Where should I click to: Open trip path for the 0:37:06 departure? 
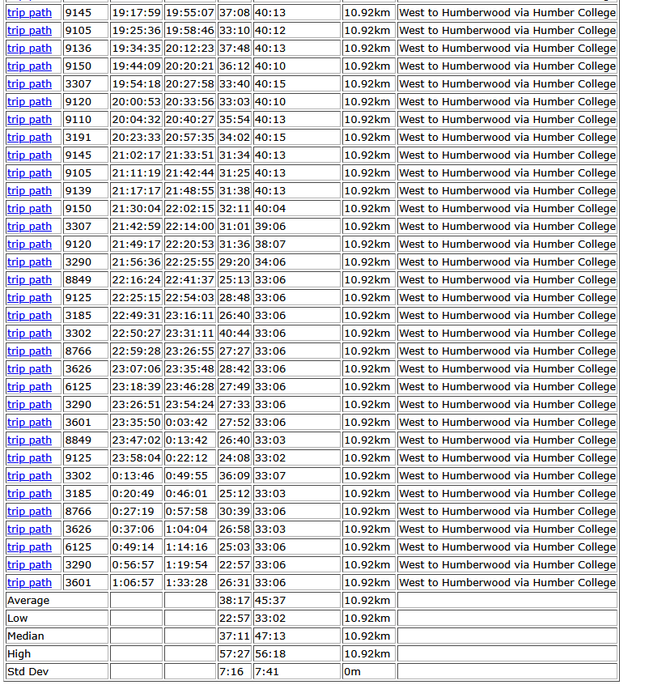(29, 530)
